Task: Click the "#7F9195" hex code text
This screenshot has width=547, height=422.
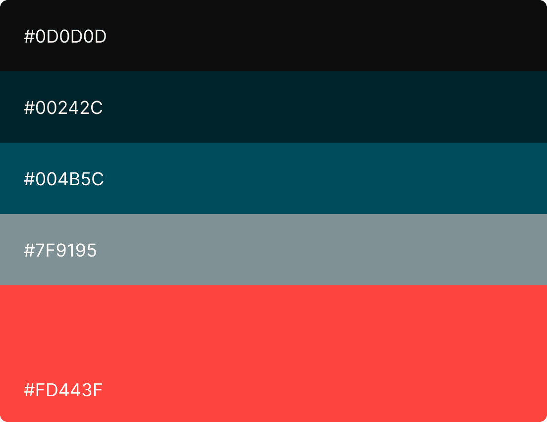Action: [60, 251]
